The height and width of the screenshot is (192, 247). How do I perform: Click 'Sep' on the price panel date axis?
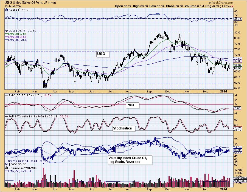[x=149, y=91]
